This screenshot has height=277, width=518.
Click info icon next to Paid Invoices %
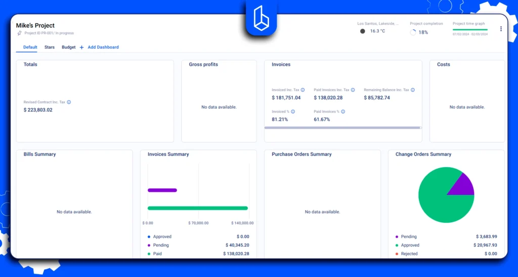coord(343,112)
